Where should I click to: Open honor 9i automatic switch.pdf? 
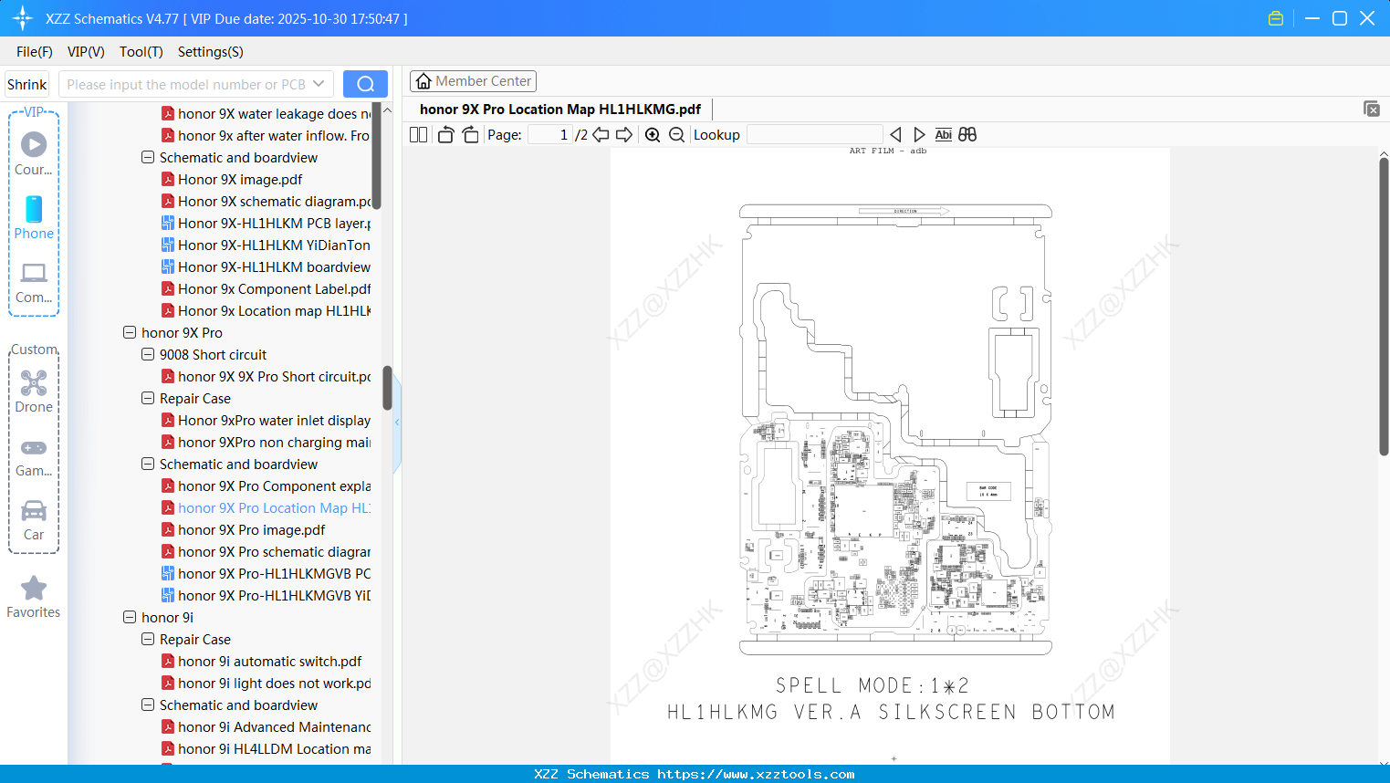point(269,662)
